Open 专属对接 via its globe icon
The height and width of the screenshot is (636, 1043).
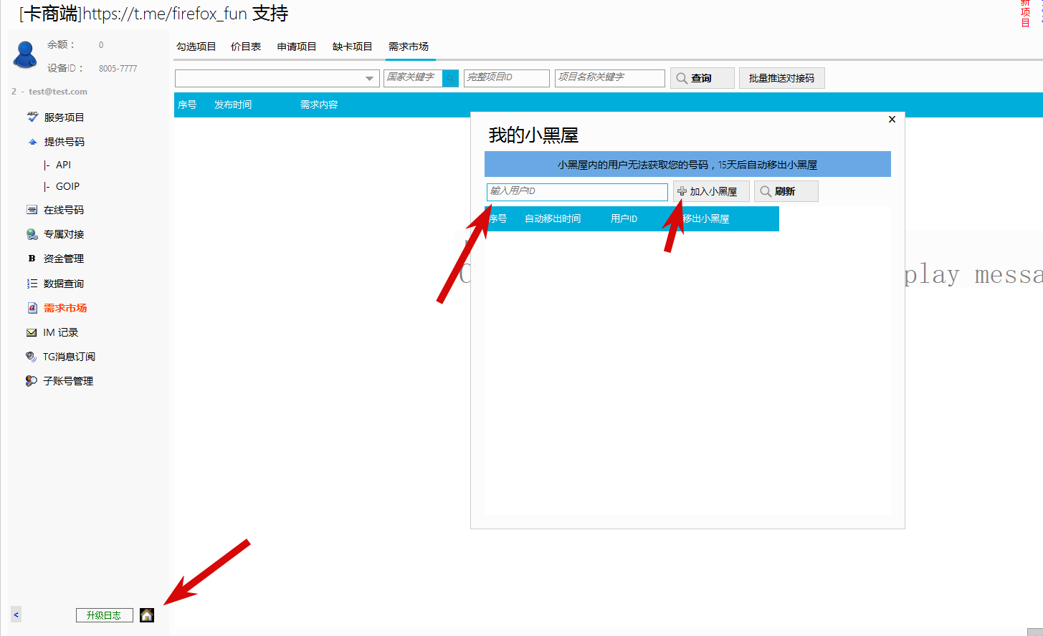pyautogui.click(x=32, y=234)
